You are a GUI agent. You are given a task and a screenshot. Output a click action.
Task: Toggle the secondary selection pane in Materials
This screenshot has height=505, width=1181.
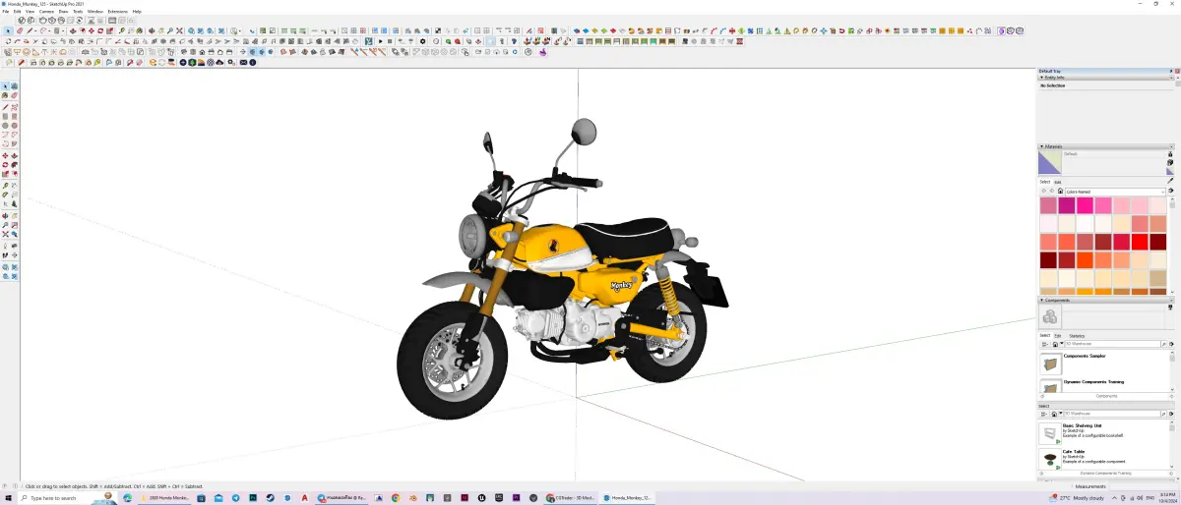(x=1170, y=153)
